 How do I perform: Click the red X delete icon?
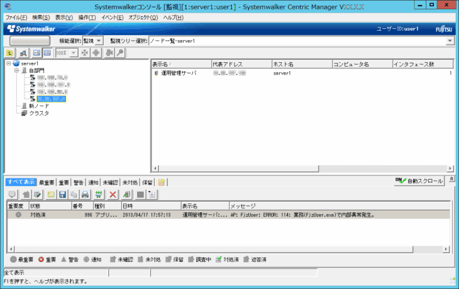coord(113,195)
